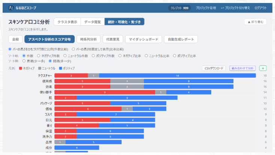Click total count 14 for 使い勝手
The width and height of the screenshot is (275, 155).
point(265,92)
